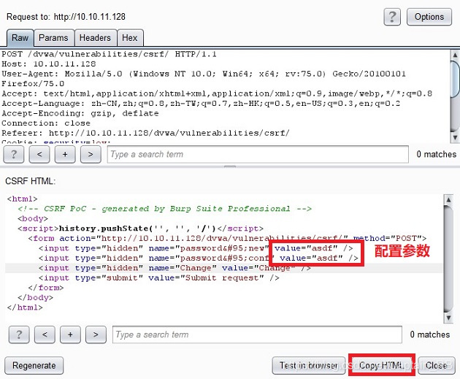Switch to the Hex tab
Viewport: 460px width, 379px height.
click(130, 38)
